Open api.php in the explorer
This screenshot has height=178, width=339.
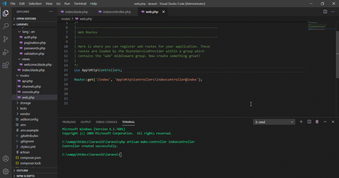point(27,81)
